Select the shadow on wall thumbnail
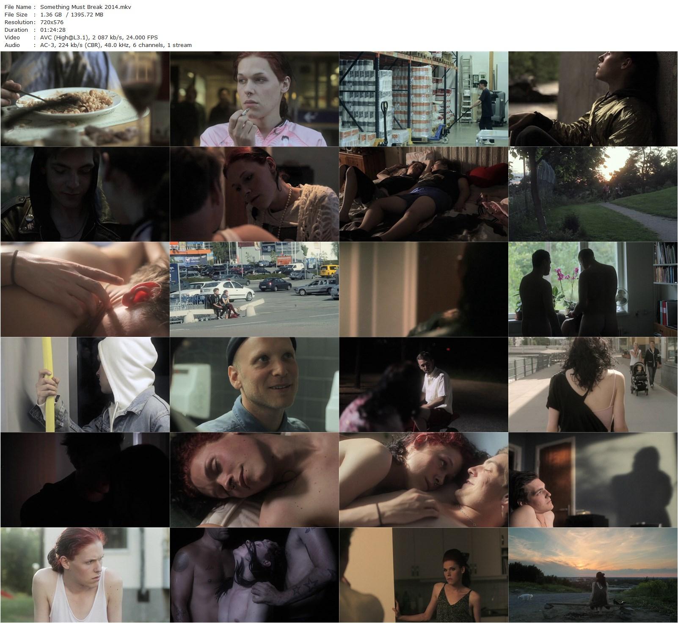This screenshot has height=623, width=678. tap(593, 480)
